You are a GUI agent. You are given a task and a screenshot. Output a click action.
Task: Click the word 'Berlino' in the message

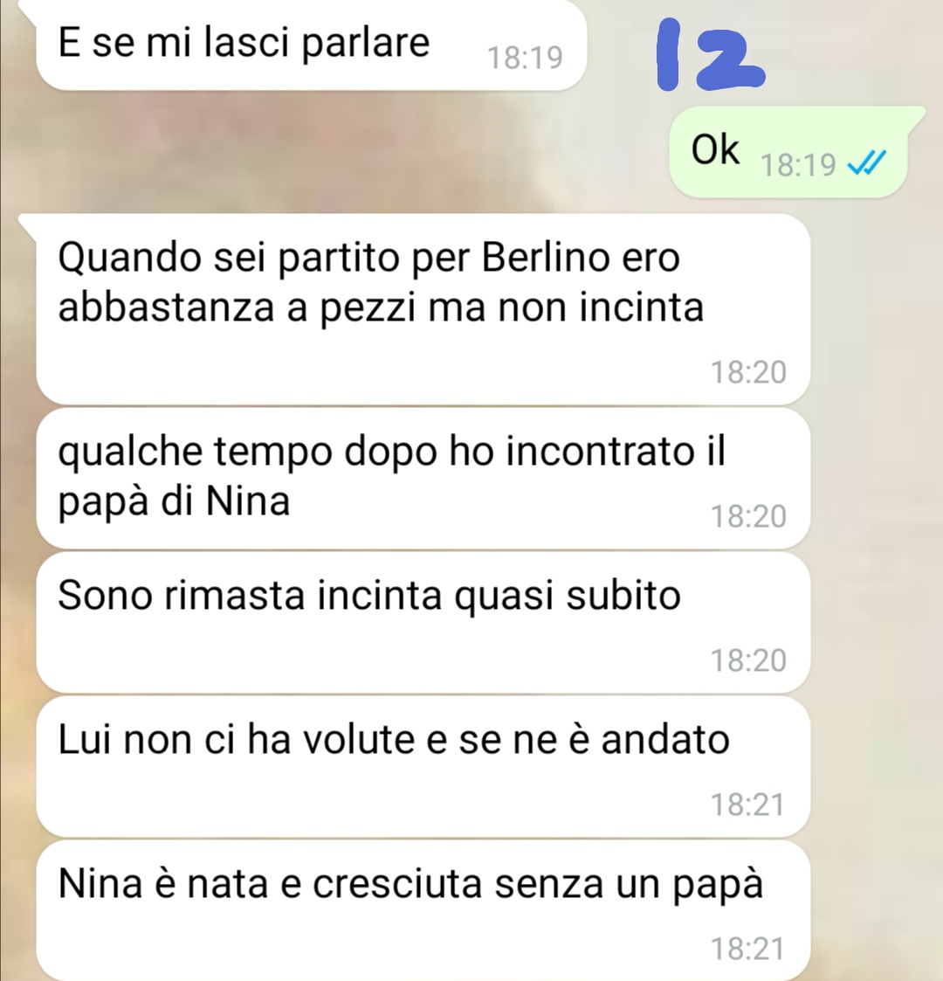[546, 257]
